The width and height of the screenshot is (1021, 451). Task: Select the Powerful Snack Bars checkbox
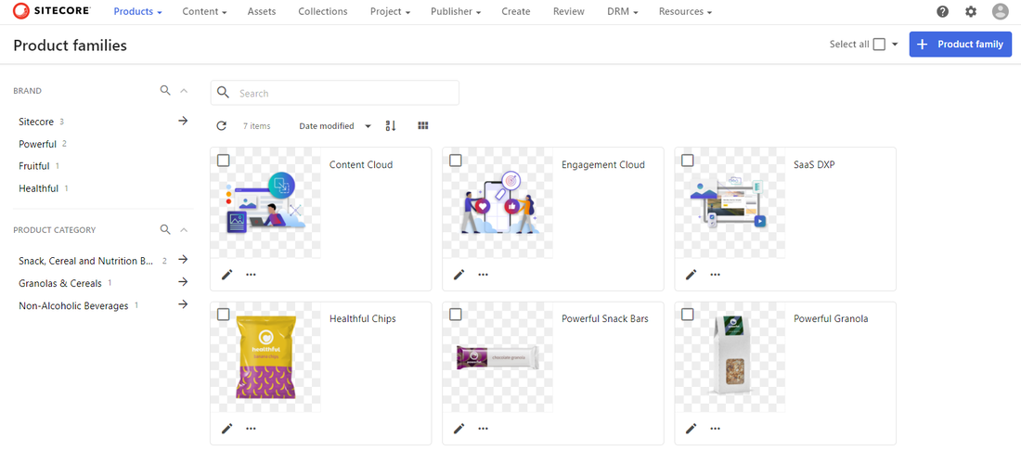click(x=456, y=315)
